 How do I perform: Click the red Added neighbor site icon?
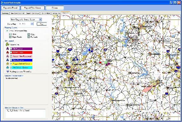click(8, 52)
